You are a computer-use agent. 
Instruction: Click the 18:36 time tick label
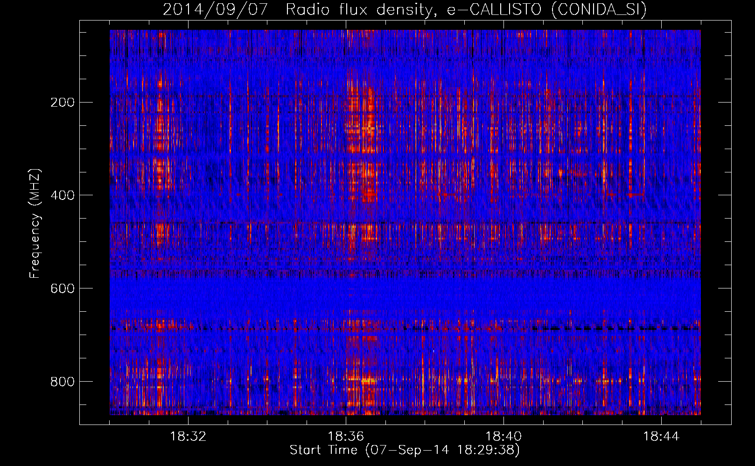[x=346, y=437]
